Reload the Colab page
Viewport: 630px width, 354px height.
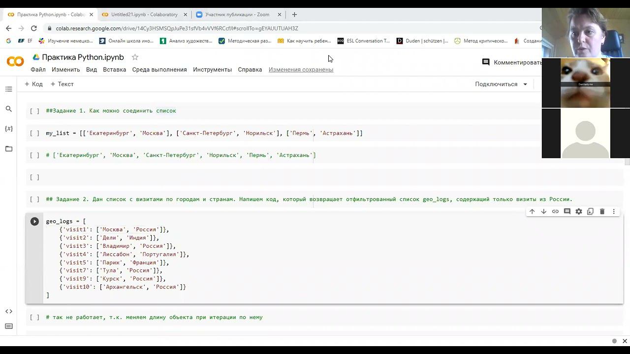coord(33,28)
